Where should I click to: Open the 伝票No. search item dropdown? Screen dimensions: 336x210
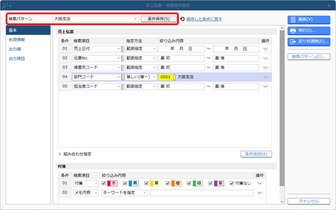tap(97, 58)
